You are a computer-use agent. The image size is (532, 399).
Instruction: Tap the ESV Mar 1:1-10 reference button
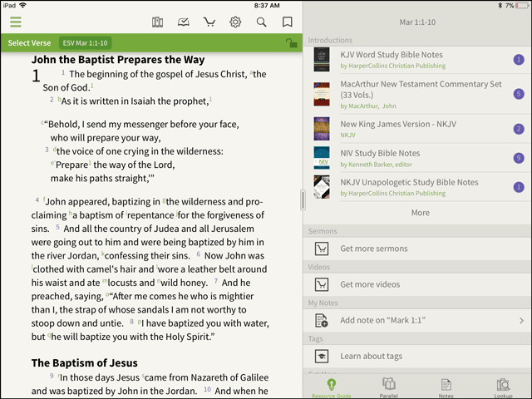85,43
